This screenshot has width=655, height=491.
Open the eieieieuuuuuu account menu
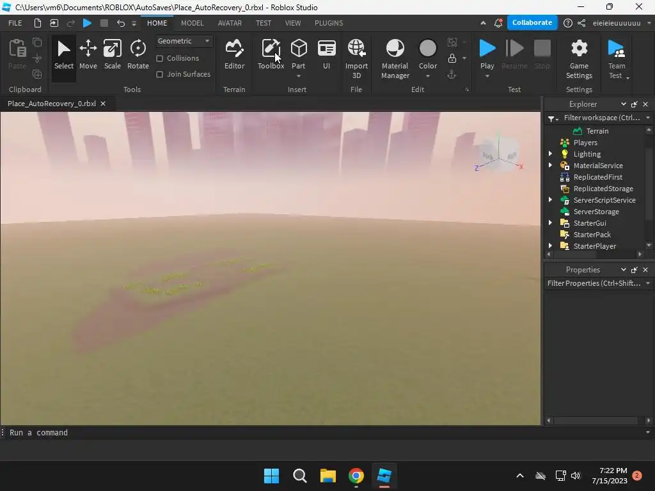click(621, 23)
